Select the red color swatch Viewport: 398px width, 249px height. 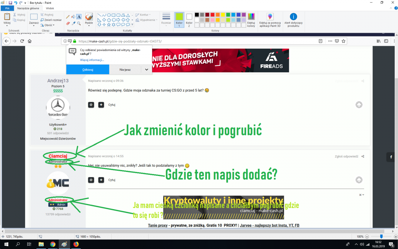tap(213, 15)
